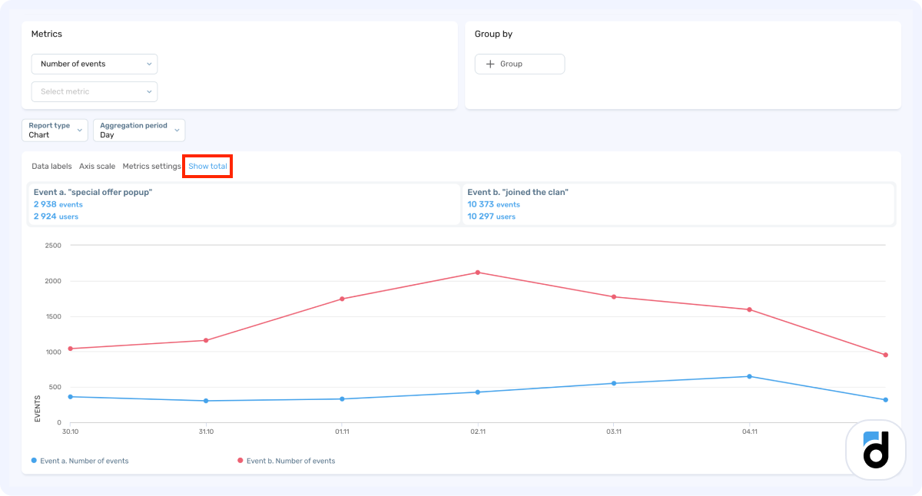Toggle Event b legend red dot
This screenshot has width=922, height=496.
(240, 461)
